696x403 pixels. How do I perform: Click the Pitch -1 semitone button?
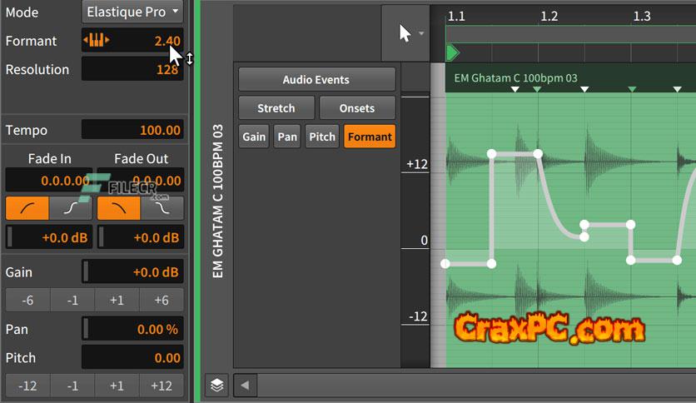[72, 386]
